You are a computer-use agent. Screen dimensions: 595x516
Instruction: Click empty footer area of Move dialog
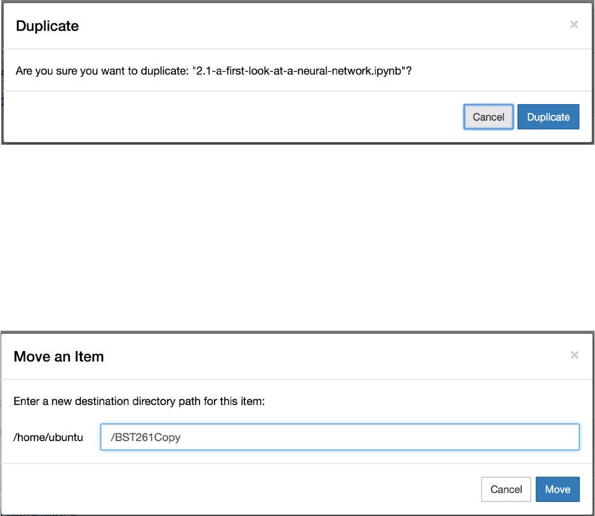click(241, 489)
